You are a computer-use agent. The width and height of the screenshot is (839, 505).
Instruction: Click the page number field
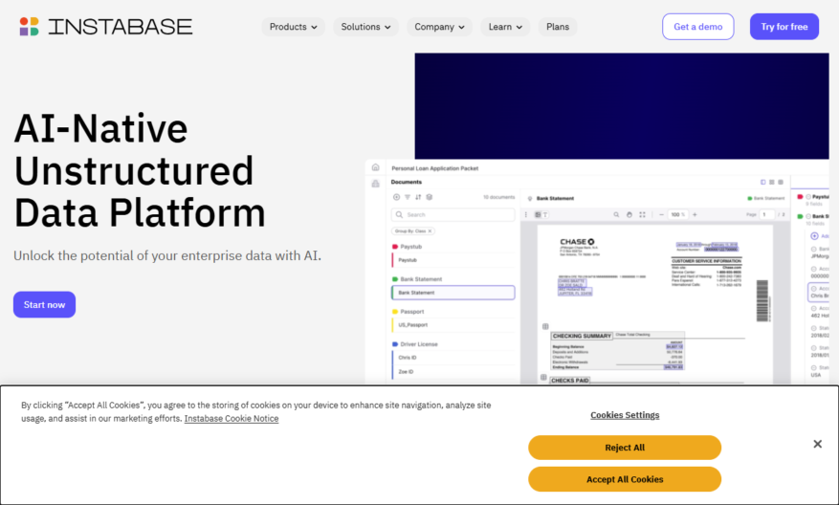(x=767, y=214)
